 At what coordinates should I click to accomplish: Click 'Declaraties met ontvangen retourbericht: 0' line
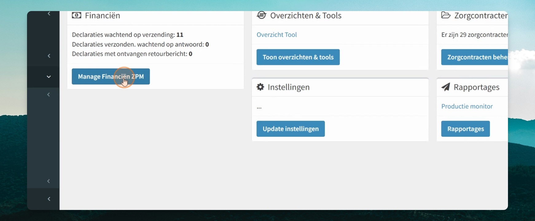click(132, 54)
